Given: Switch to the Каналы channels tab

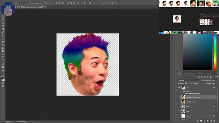Looking at the screenshot, I should 186,73.
